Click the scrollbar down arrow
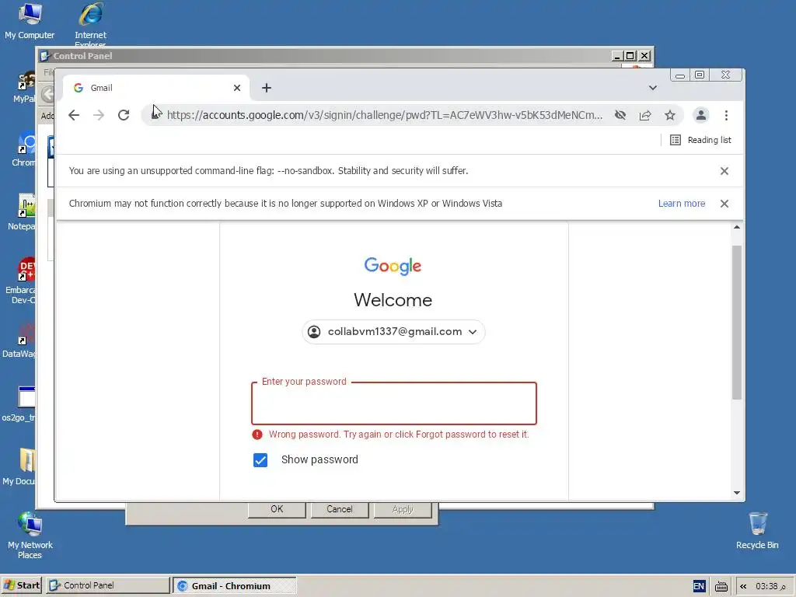Screen dimensions: 796x597 point(737,493)
